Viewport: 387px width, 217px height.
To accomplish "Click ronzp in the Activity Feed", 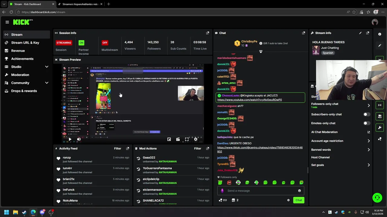I will 67,157.
